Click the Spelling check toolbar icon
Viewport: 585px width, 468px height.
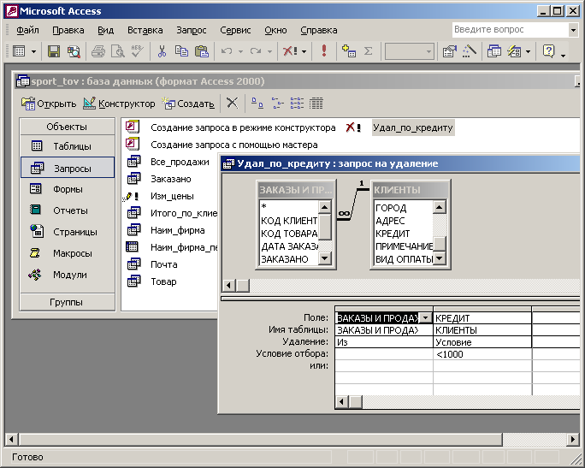pyautogui.click(x=138, y=51)
